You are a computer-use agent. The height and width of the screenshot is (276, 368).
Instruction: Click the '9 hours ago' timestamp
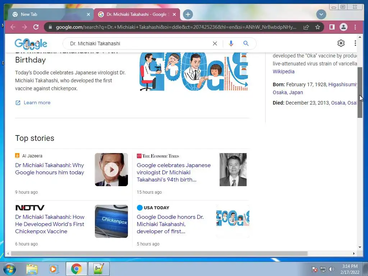tap(27, 192)
